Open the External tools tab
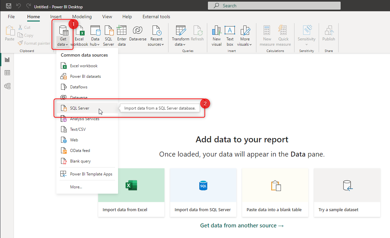The height and width of the screenshot is (238, 390). (156, 17)
